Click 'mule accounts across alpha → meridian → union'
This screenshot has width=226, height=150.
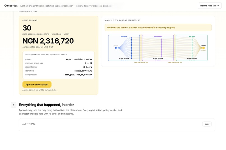pos(46,34)
